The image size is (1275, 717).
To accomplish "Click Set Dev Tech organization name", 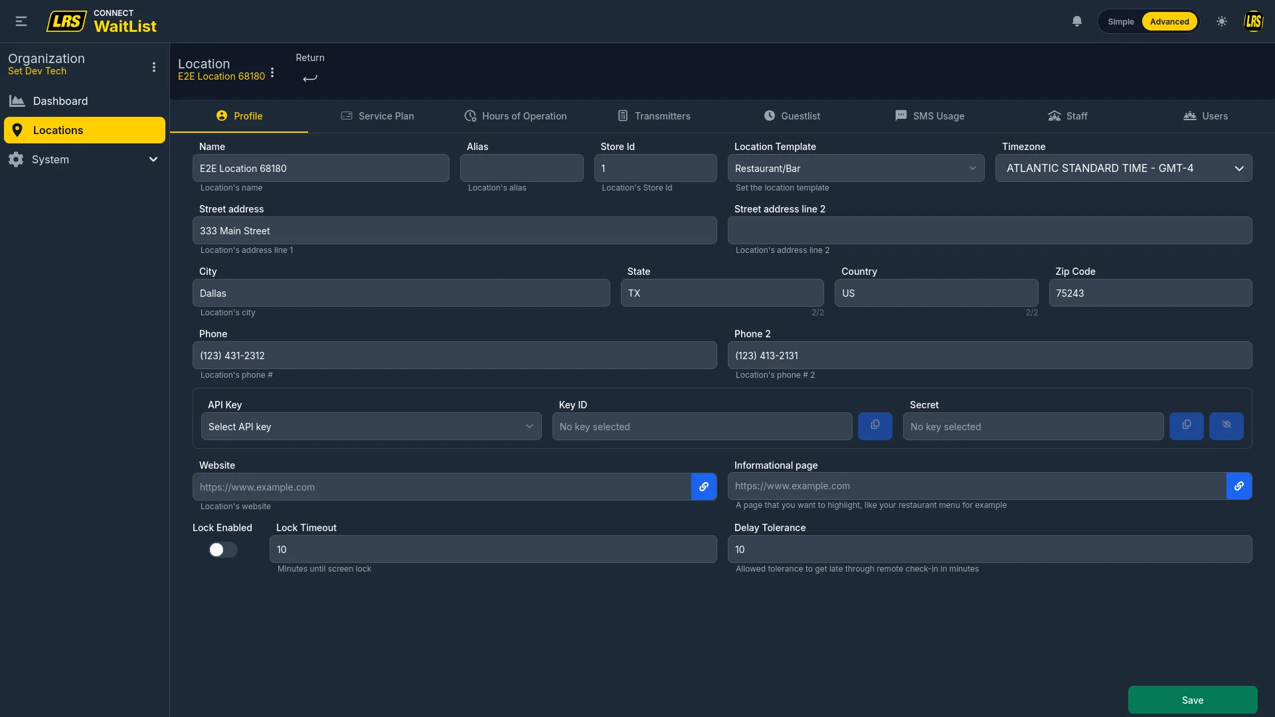I will pyautogui.click(x=37, y=71).
